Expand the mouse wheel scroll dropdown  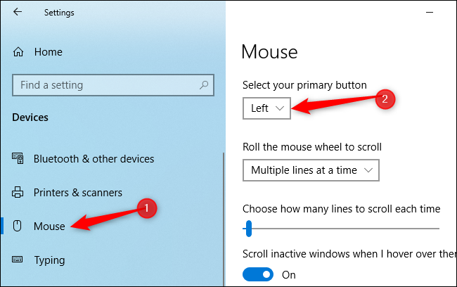pyautogui.click(x=311, y=170)
